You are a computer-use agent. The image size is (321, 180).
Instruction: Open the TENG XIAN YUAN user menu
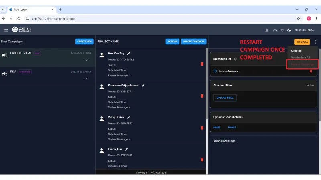[x=304, y=30]
